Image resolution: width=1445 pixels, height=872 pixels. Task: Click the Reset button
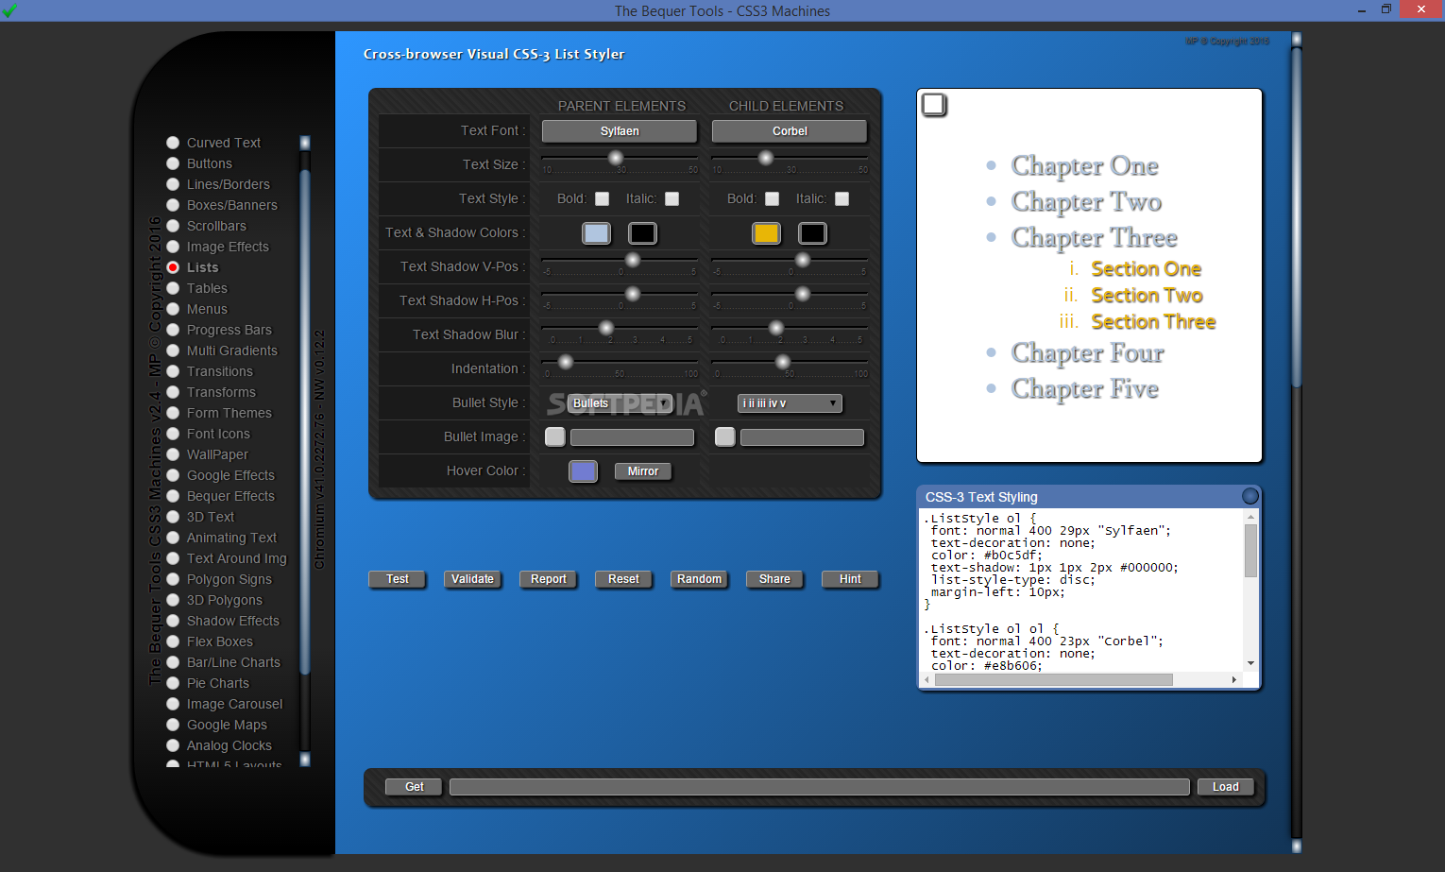[x=623, y=579]
